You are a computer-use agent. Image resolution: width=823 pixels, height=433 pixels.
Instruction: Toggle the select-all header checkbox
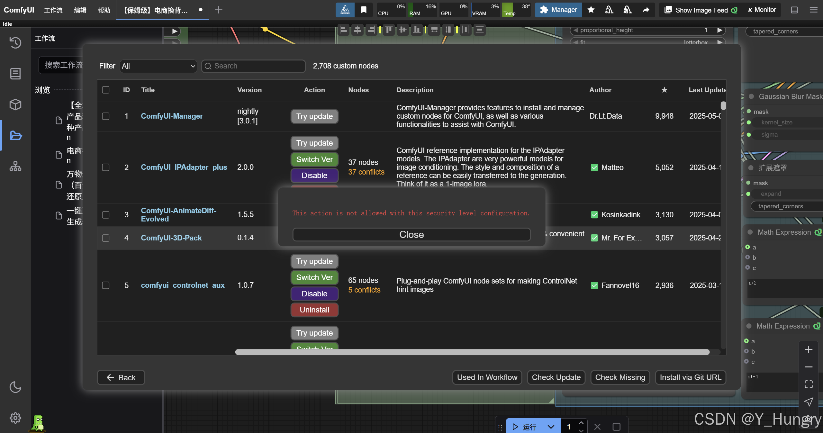[x=106, y=90]
